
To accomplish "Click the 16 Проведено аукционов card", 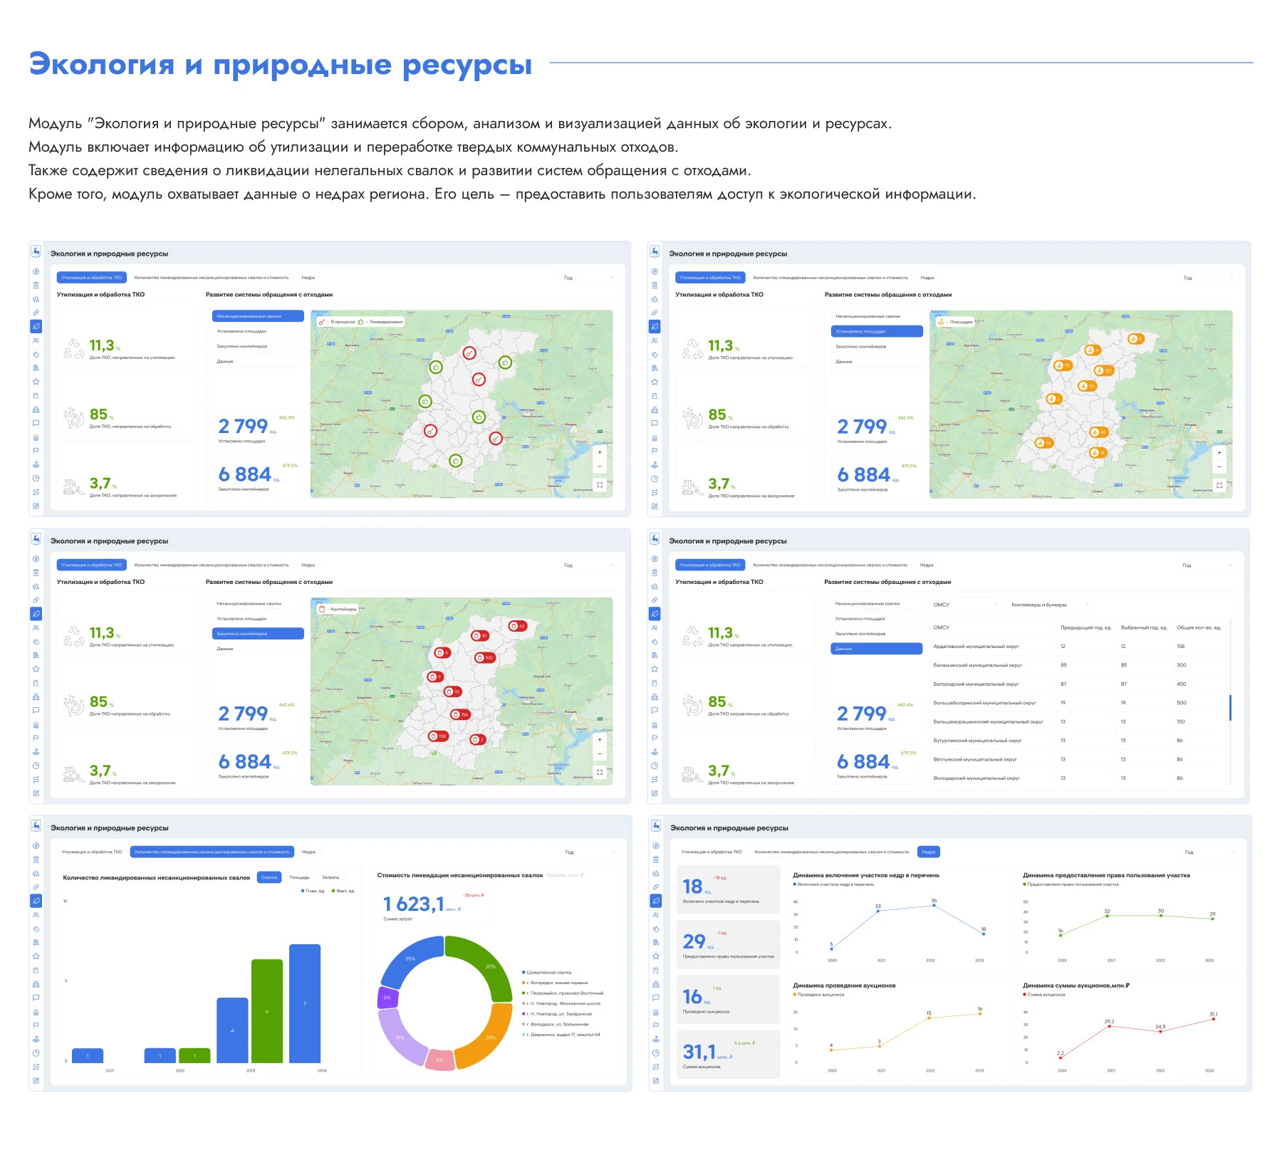I will pyautogui.click(x=728, y=999).
